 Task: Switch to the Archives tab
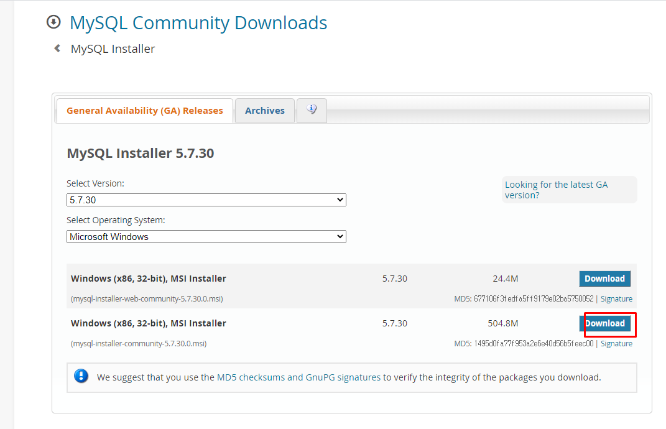click(x=265, y=111)
